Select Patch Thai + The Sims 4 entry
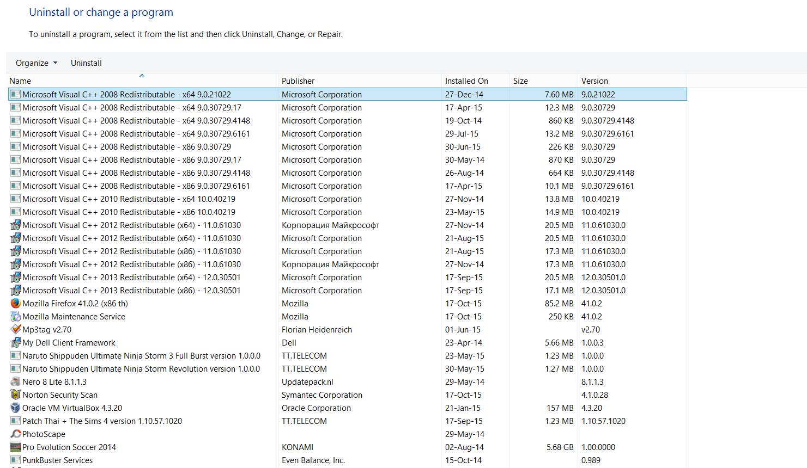This screenshot has width=807, height=468. point(102,421)
